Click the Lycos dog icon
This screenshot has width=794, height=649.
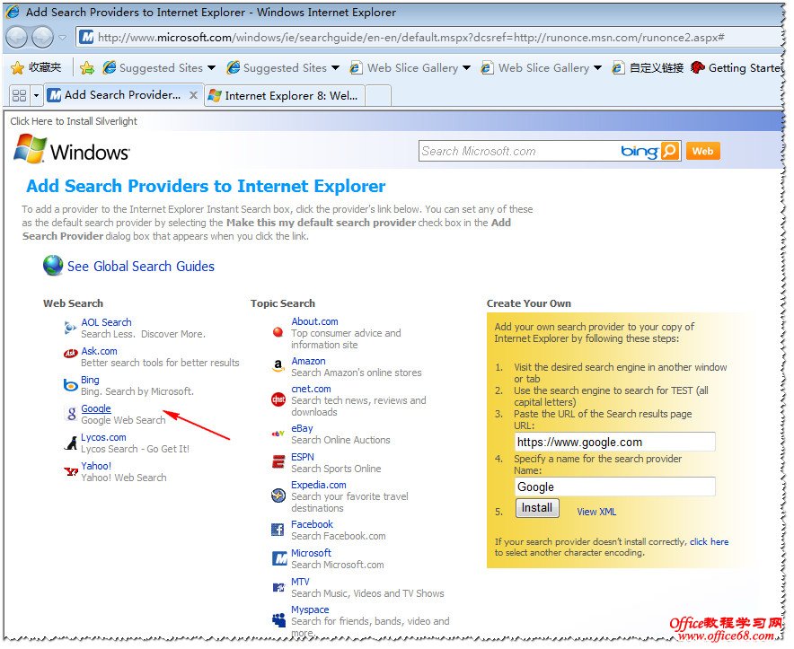click(x=71, y=443)
